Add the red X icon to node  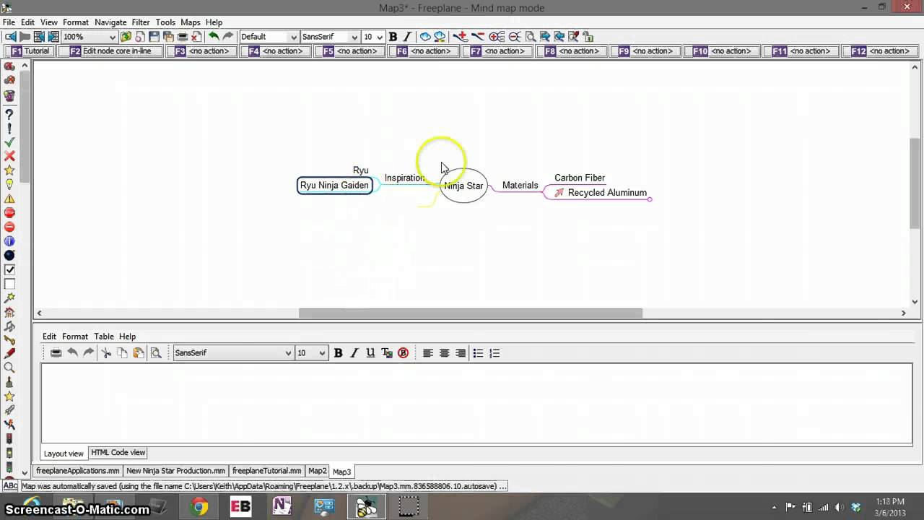(x=9, y=156)
